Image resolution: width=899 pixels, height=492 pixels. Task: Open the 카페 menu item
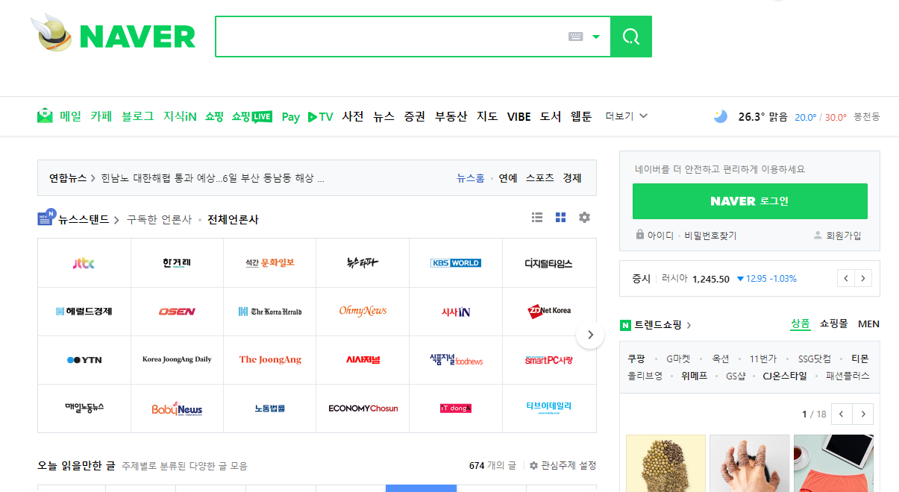pyautogui.click(x=101, y=116)
